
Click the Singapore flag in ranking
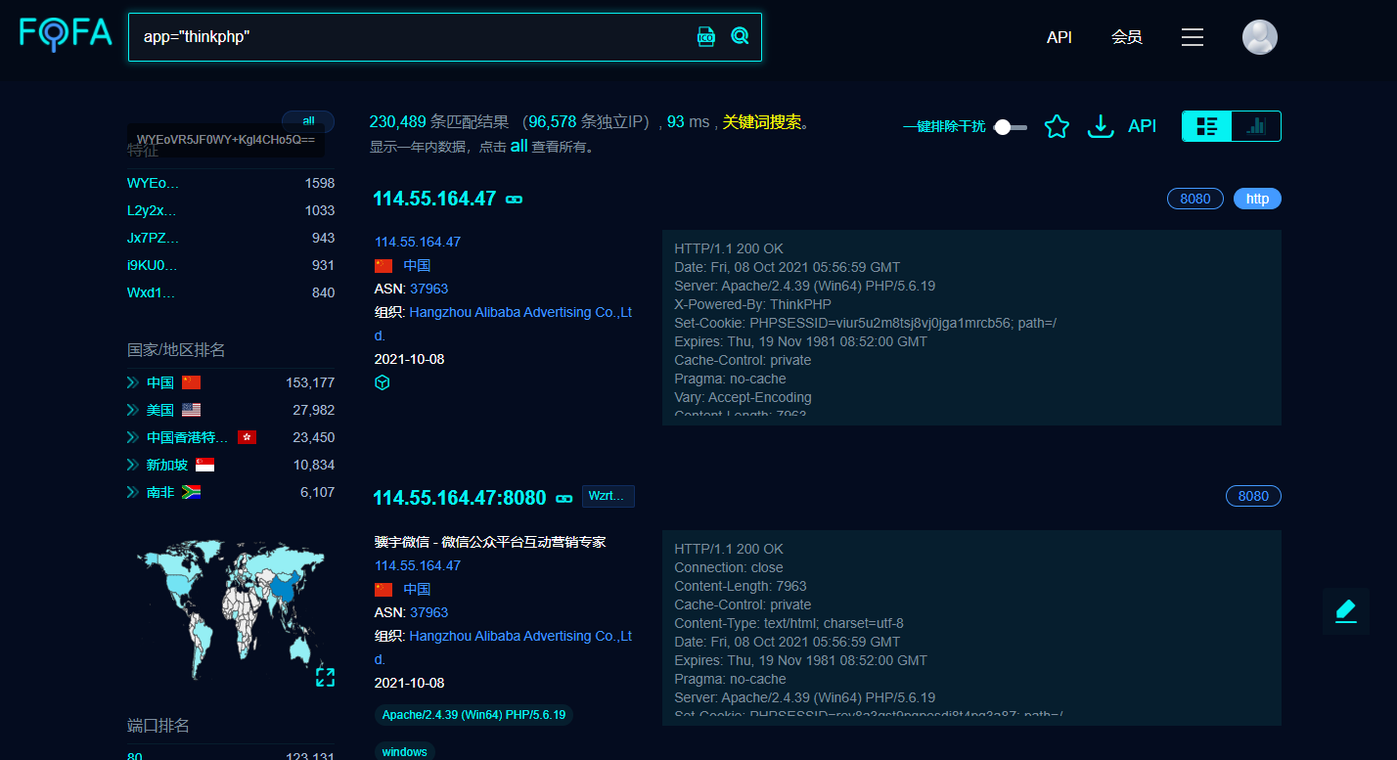click(204, 465)
